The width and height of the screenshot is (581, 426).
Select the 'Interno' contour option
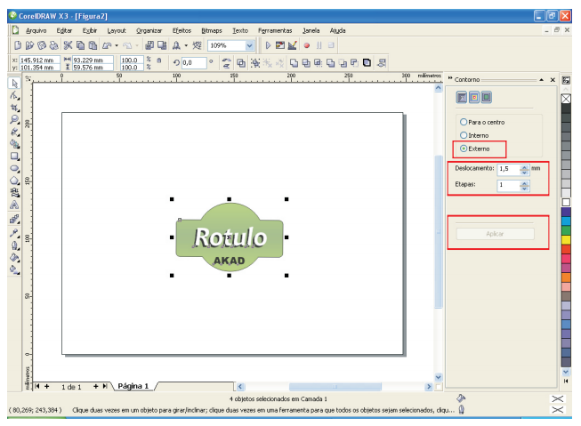tap(463, 134)
